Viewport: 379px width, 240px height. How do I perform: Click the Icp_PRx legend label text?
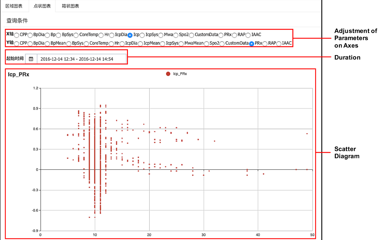[180, 74]
